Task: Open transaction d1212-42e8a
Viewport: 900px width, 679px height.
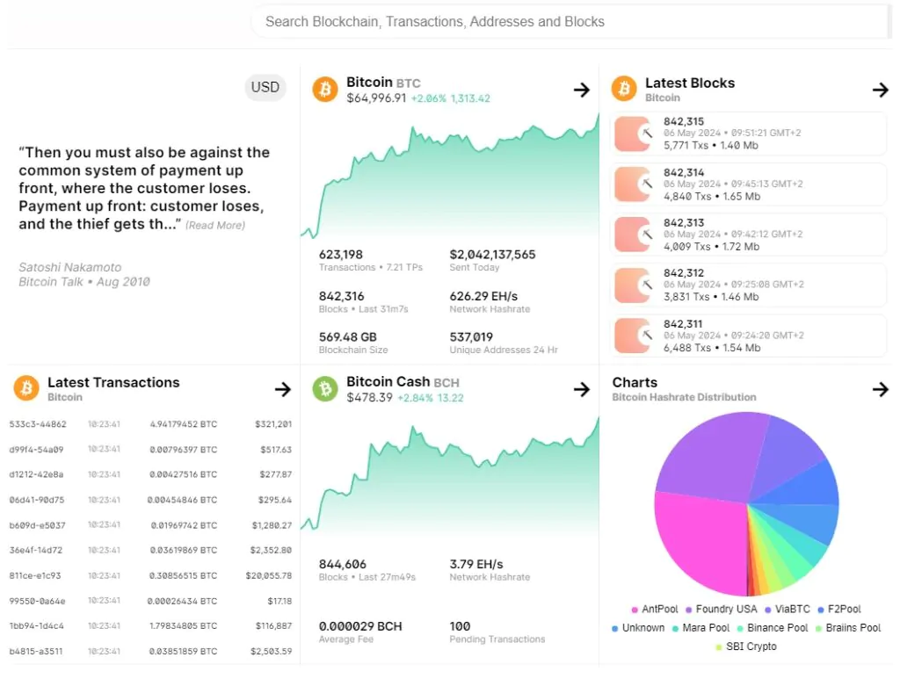Action: 36,474
